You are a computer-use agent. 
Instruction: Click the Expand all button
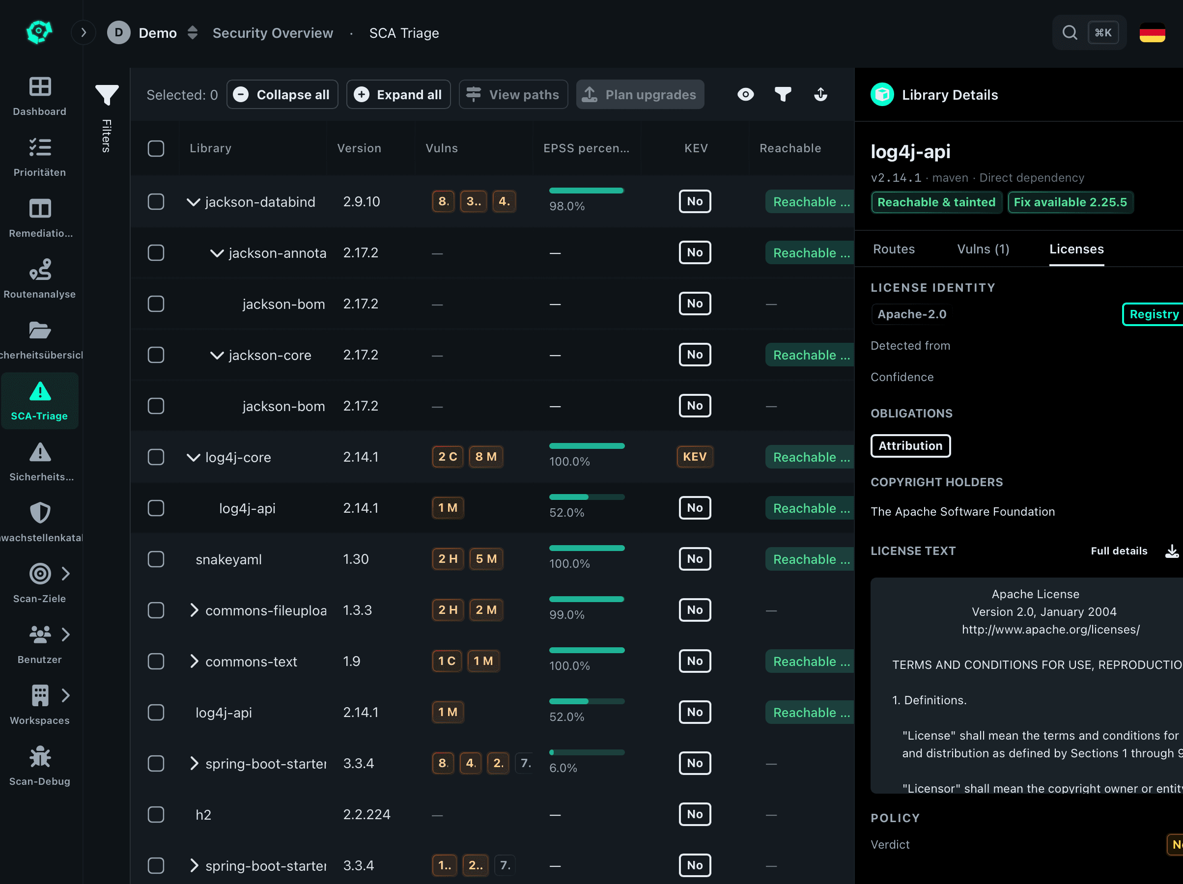click(x=398, y=95)
